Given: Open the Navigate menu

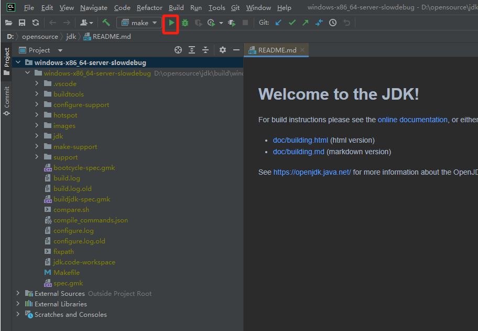Looking at the screenshot, I should pyautogui.click(x=94, y=8).
